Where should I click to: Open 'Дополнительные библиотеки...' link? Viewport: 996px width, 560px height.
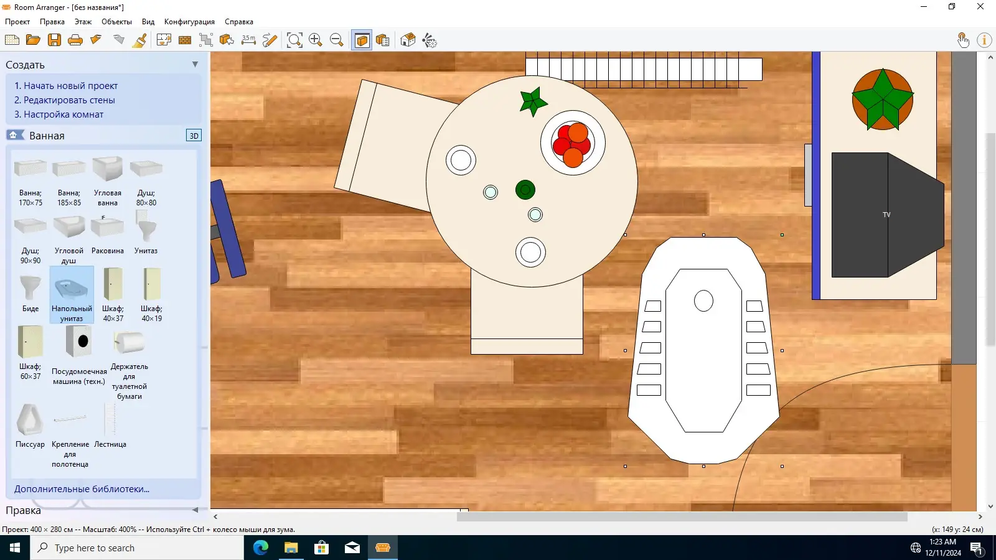(82, 489)
